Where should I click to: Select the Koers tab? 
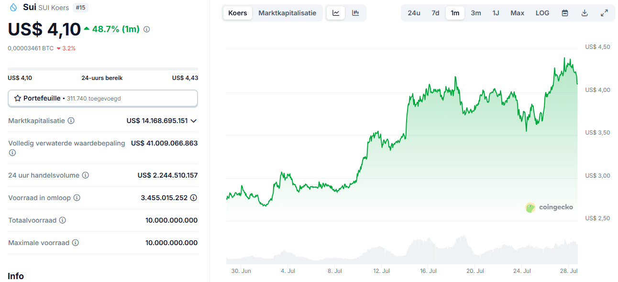click(x=238, y=13)
